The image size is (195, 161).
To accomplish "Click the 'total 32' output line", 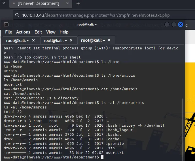I will (x=13, y=112).
